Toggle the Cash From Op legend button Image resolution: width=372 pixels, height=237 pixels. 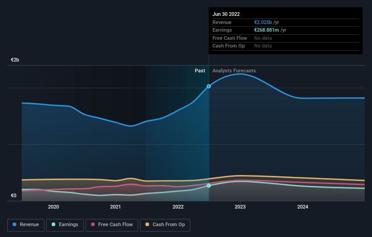pyautogui.click(x=165, y=225)
